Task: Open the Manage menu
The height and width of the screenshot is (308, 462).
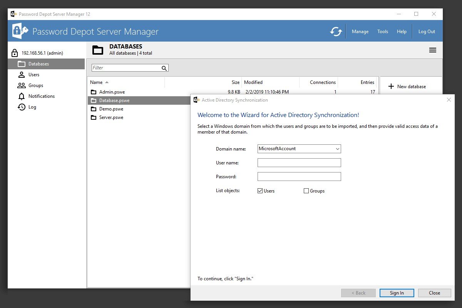Action: pos(360,32)
